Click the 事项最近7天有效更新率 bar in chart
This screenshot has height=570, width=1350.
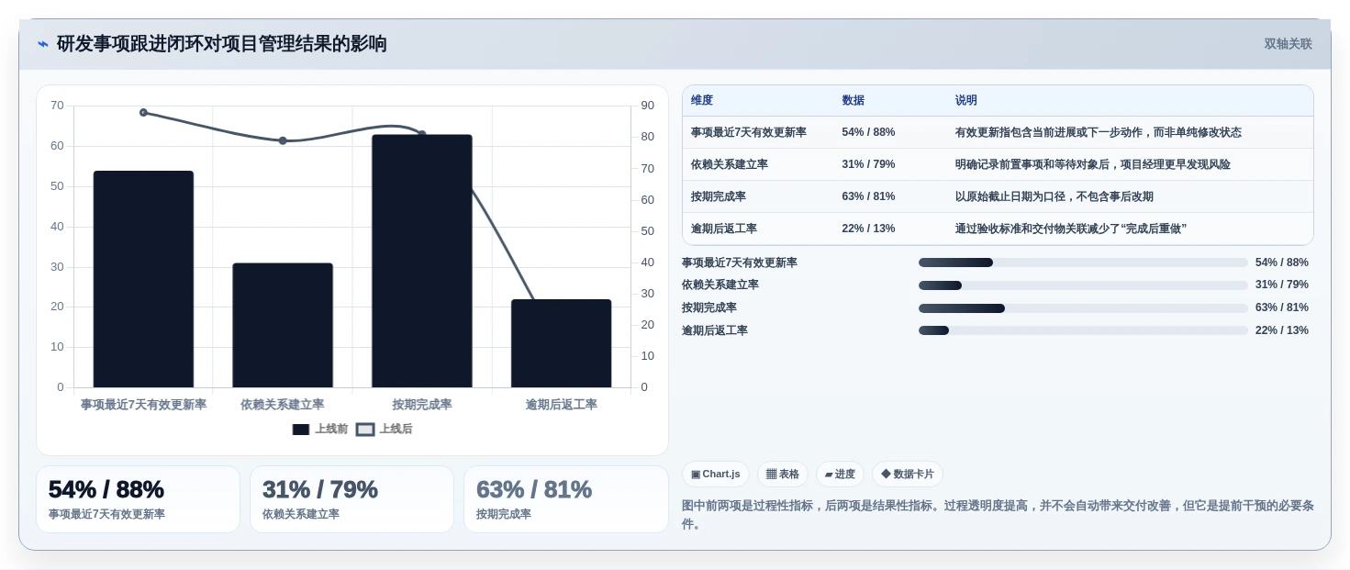tap(143, 279)
